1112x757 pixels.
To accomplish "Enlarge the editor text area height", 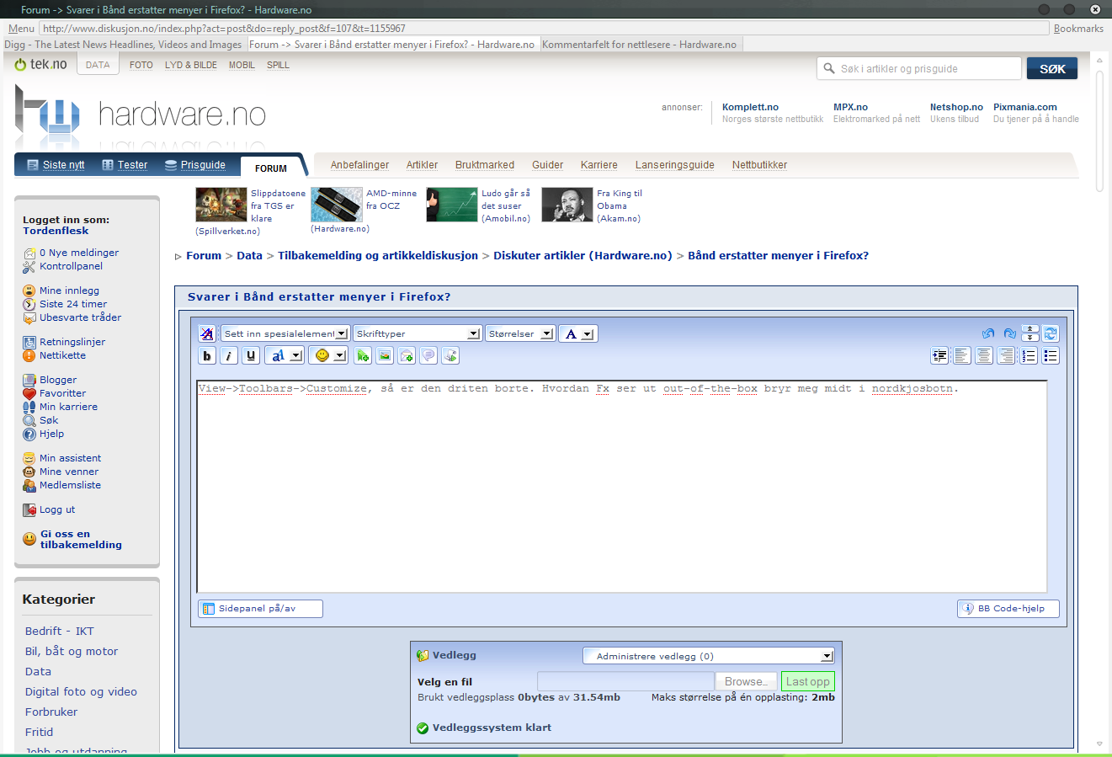I will (1030, 338).
